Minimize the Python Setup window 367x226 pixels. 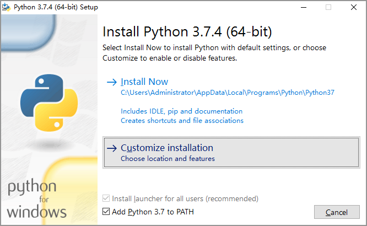(304, 8)
